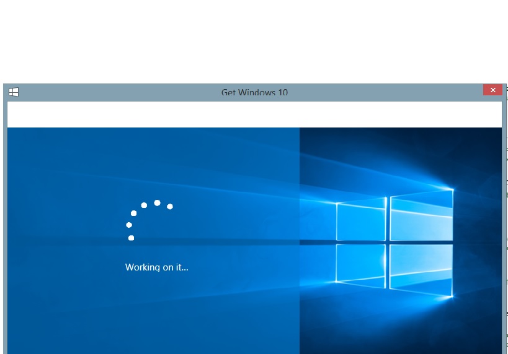The height and width of the screenshot is (354, 508).
Task: Click the lowest dot of the loading spinner
Action: point(131,238)
